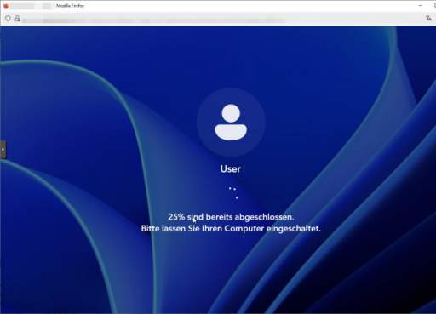
Task: Click the "Mozilla Firefox" window title
Action: click(70, 5)
